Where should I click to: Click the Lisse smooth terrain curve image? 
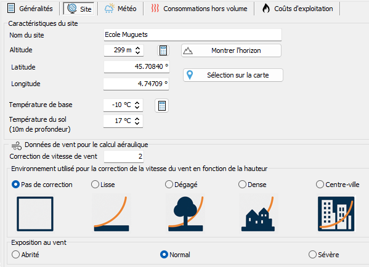click(112, 213)
